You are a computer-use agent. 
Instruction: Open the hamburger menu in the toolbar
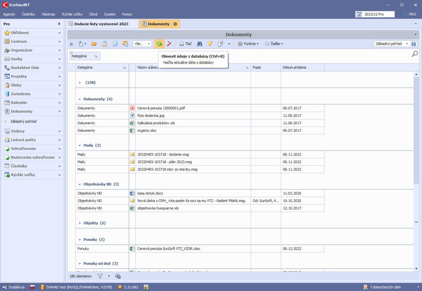coord(71,44)
